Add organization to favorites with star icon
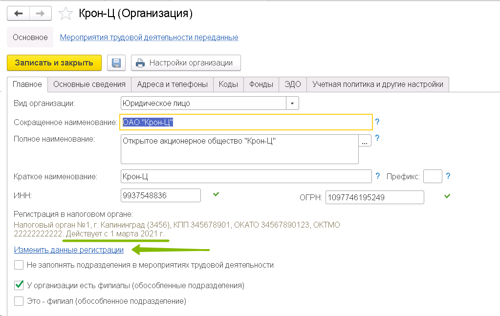The width and height of the screenshot is (500, 316). 65,14
